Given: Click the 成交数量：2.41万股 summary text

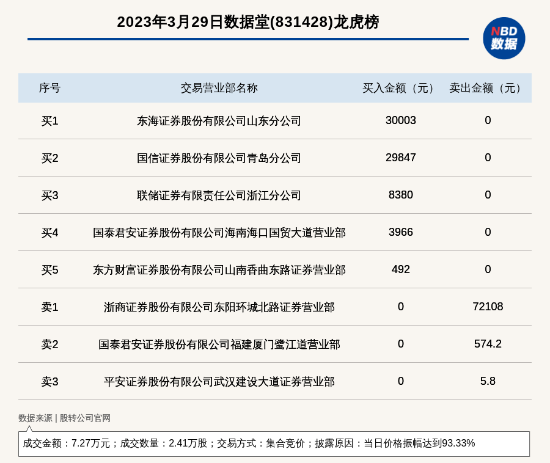Looking at the screenshot, I should click(163, 443).
